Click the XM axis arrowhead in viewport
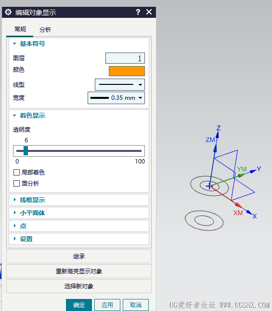The width and height of the screenshot is (272, 311). click(x=239, y=205)
